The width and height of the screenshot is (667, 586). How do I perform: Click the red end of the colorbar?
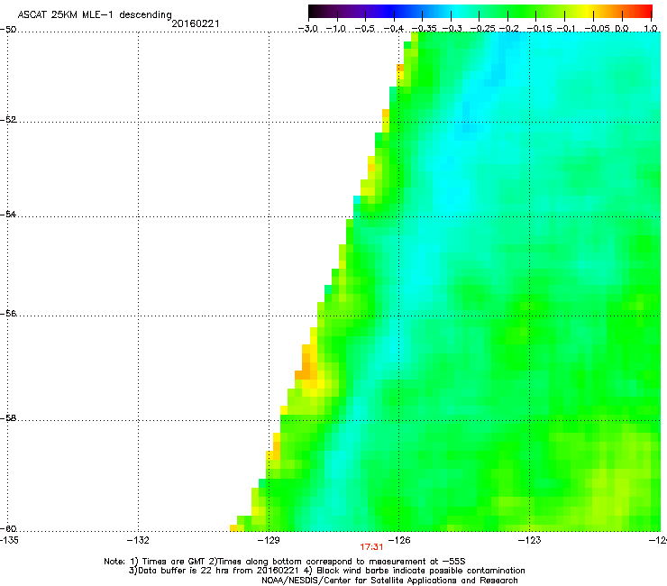[x=647, y=12]
